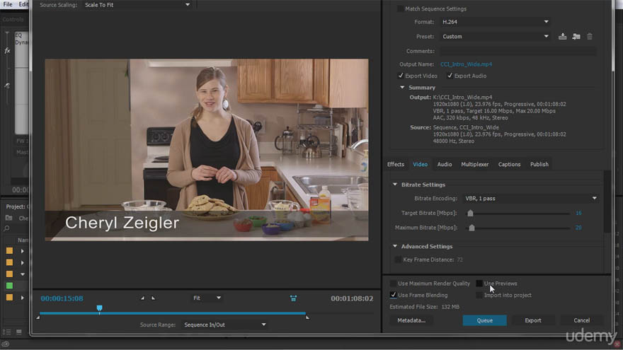The image size is (623, 350).
Task: Set Out Point triangle icon below preview
Action: tap(154, 298)
